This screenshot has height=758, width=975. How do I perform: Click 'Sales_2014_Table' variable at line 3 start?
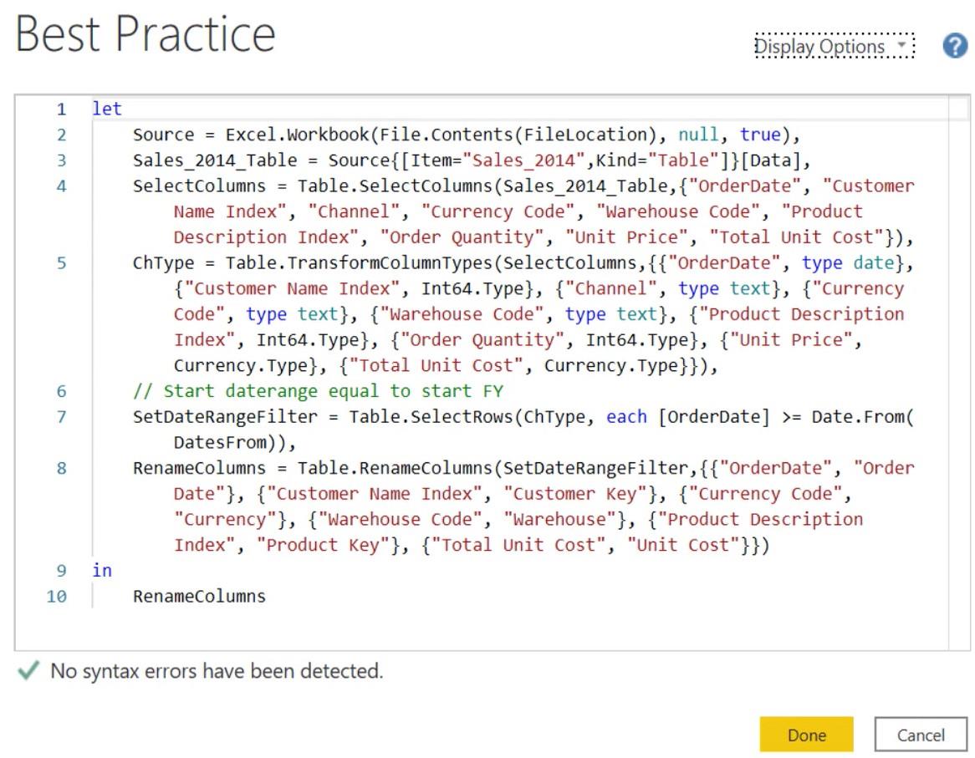click(215, 160)
